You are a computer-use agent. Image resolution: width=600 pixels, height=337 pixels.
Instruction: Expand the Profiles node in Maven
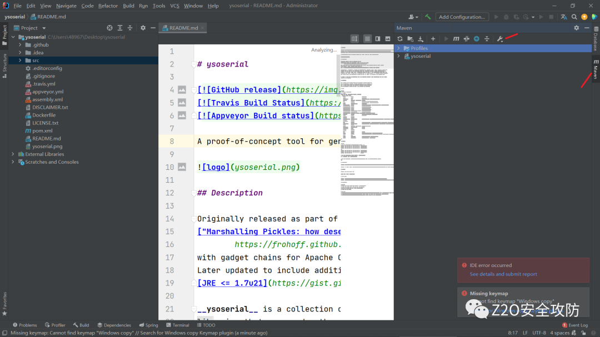(398, 48)
